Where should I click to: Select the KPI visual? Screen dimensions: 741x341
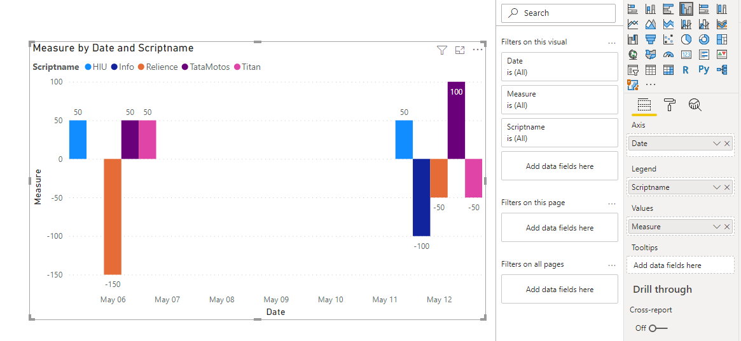[722, 55]
